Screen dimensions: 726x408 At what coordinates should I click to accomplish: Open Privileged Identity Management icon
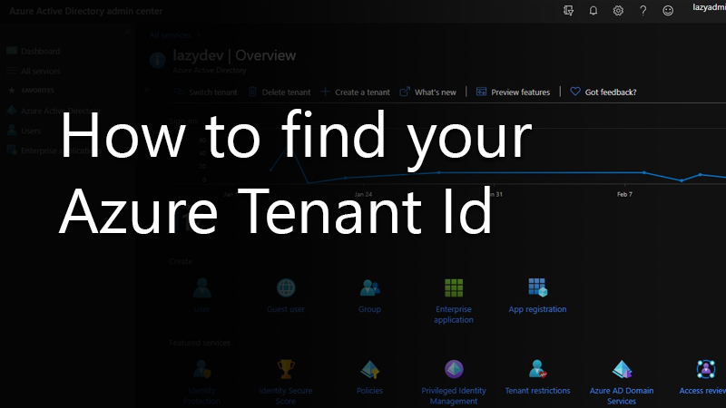(x=454, y=369)
